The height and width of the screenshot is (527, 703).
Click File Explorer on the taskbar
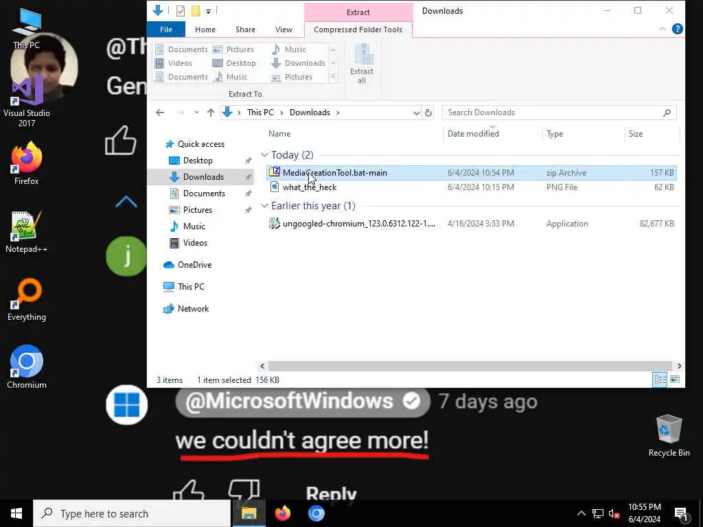tap(249, 513)
